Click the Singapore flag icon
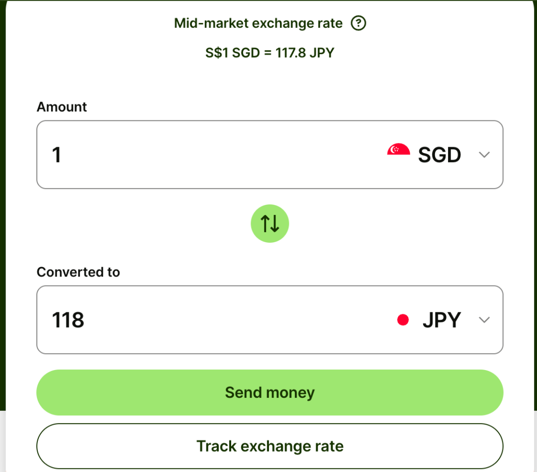 [398, 150]
